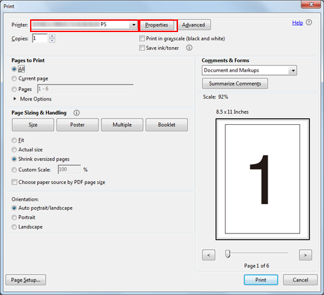Viewport: 324px width, 295px height.
Task: Switch to Booklet layout
Action: (x=167, y=125)
